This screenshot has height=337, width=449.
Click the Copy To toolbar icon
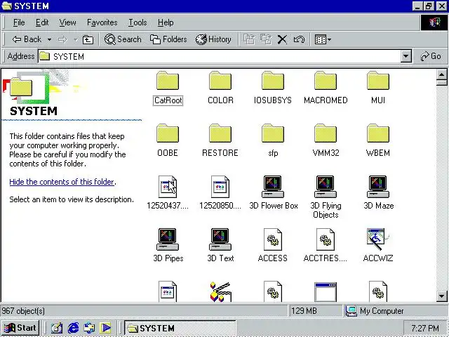pos(266,39)
